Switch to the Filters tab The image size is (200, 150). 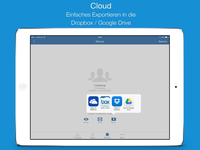(92, 136)
